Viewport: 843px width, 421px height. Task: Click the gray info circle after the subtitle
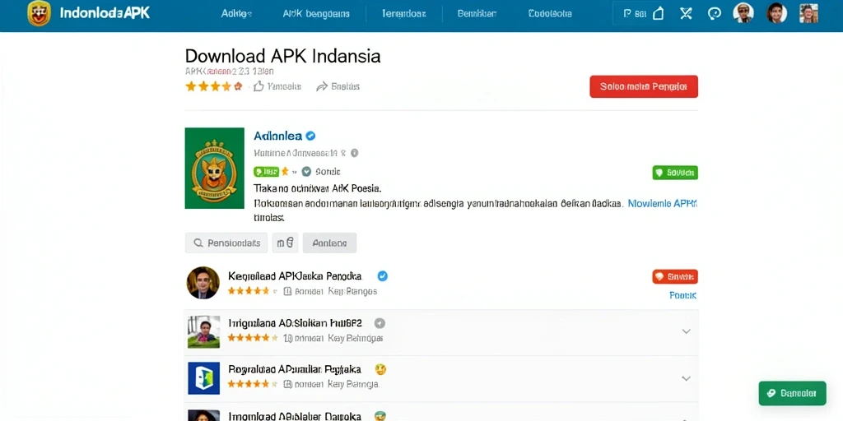354,153
